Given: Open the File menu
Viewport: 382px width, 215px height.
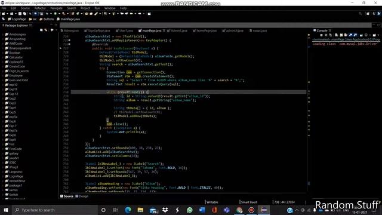Looking at the screenshot, I should 4,8.
